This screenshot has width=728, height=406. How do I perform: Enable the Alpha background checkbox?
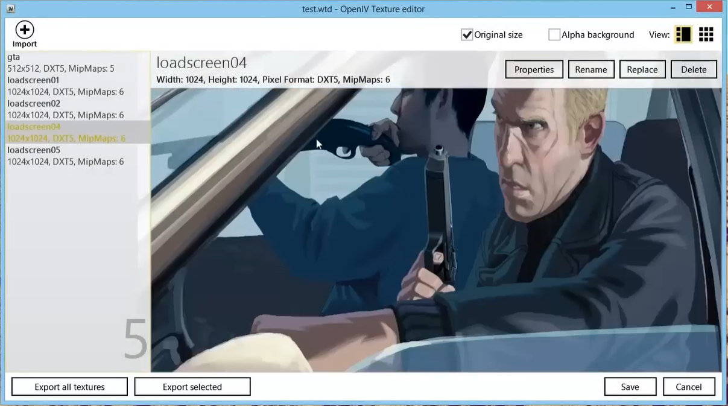pos(554,35)
